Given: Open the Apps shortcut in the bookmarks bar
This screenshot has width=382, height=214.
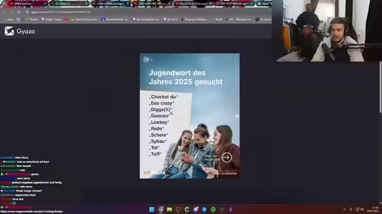Looking at the screenshot, I should coord(9,20).
